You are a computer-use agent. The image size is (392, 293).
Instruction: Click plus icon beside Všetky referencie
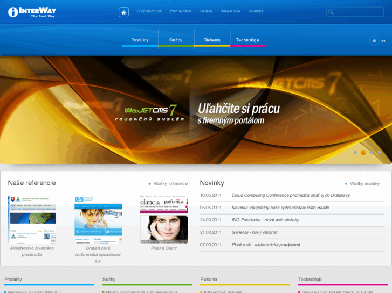pos(149,184)
